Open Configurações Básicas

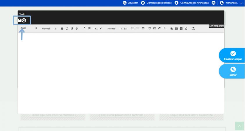[x=156, y=3]
